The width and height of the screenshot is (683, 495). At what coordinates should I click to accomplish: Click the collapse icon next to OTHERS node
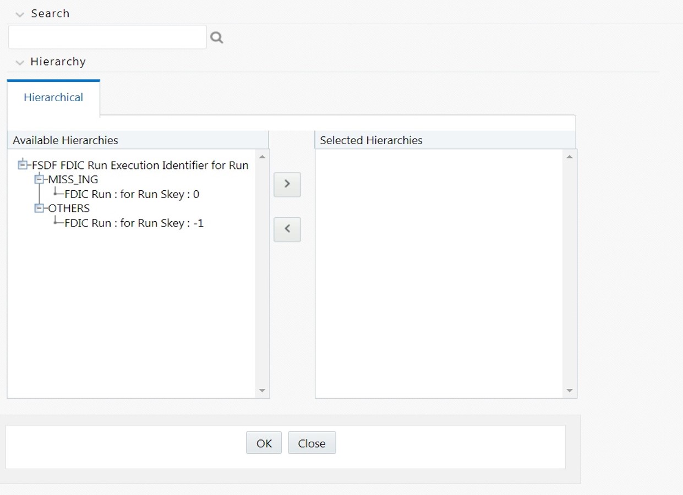click(x=39, y=208)
